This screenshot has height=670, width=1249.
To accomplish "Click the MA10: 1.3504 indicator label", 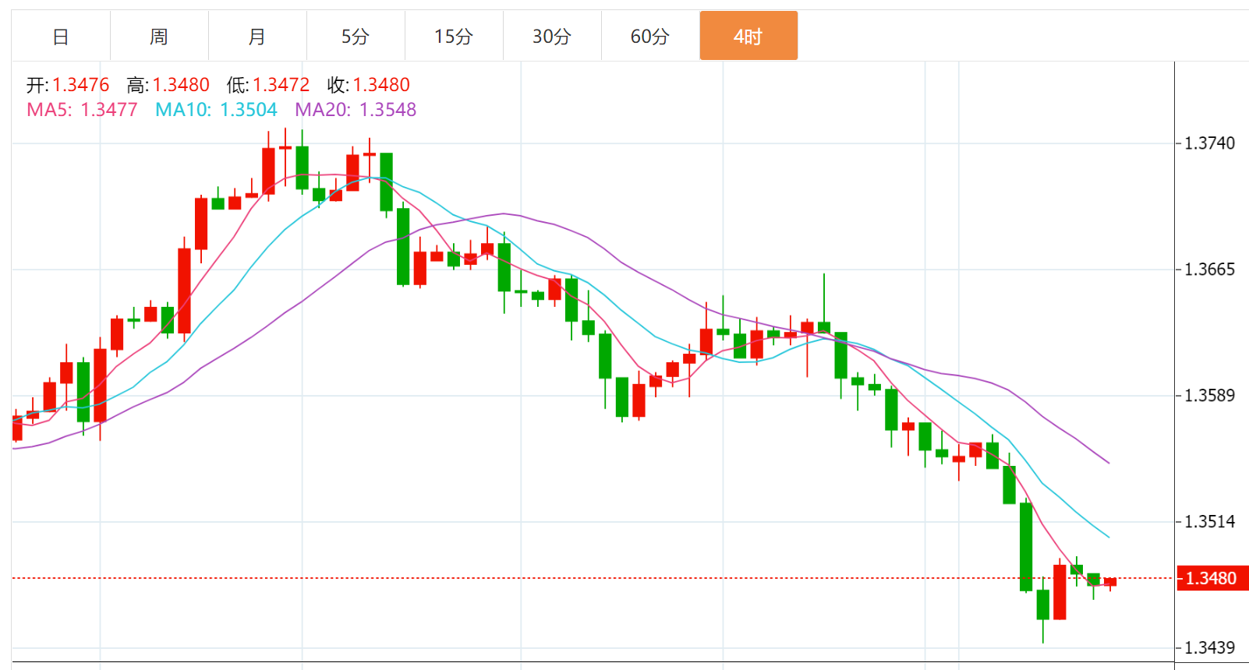I will 216,110.
